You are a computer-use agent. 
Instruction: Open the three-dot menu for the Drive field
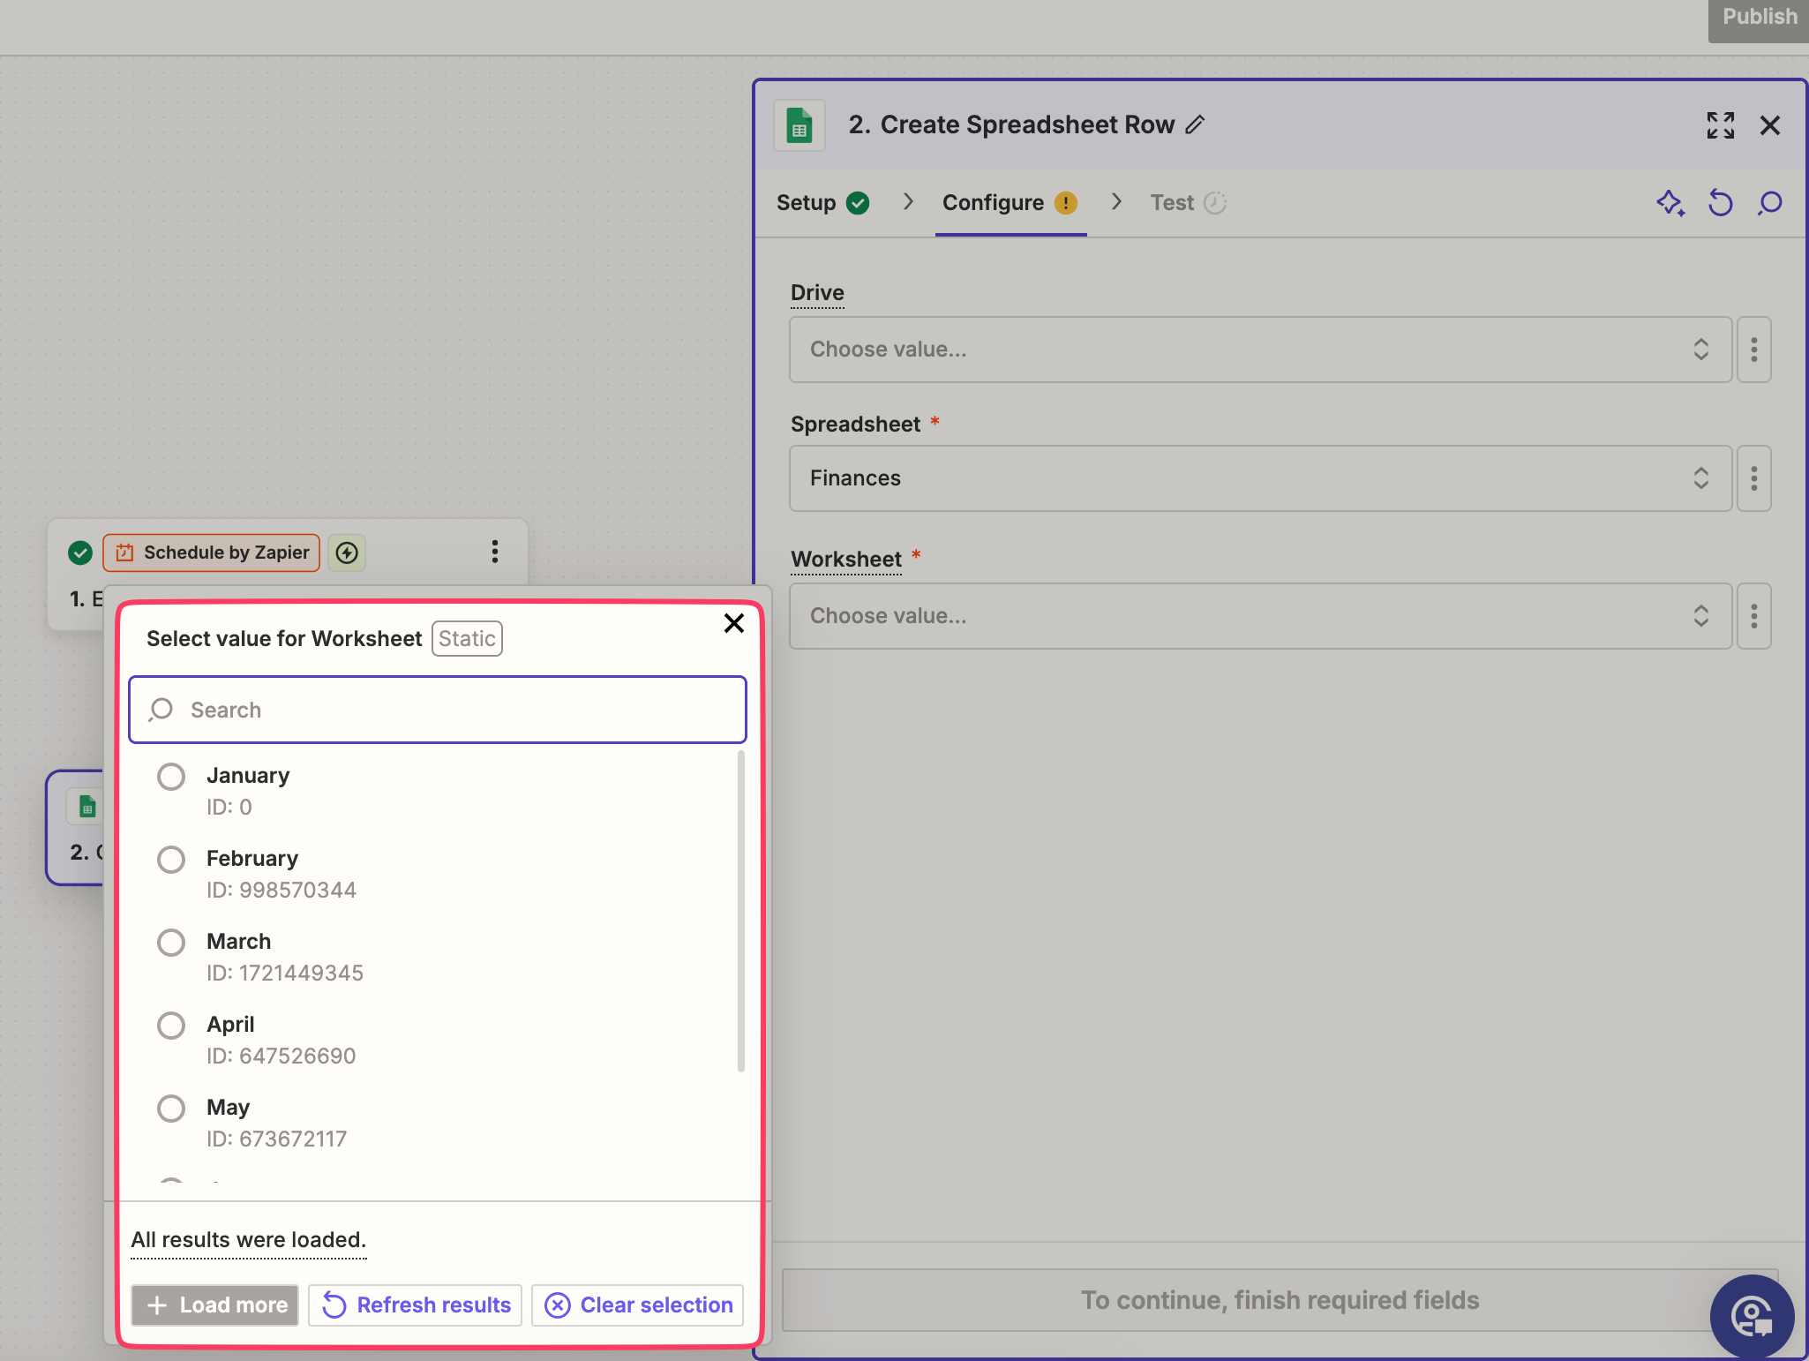pyautogui.click(x=1753, y=350)
